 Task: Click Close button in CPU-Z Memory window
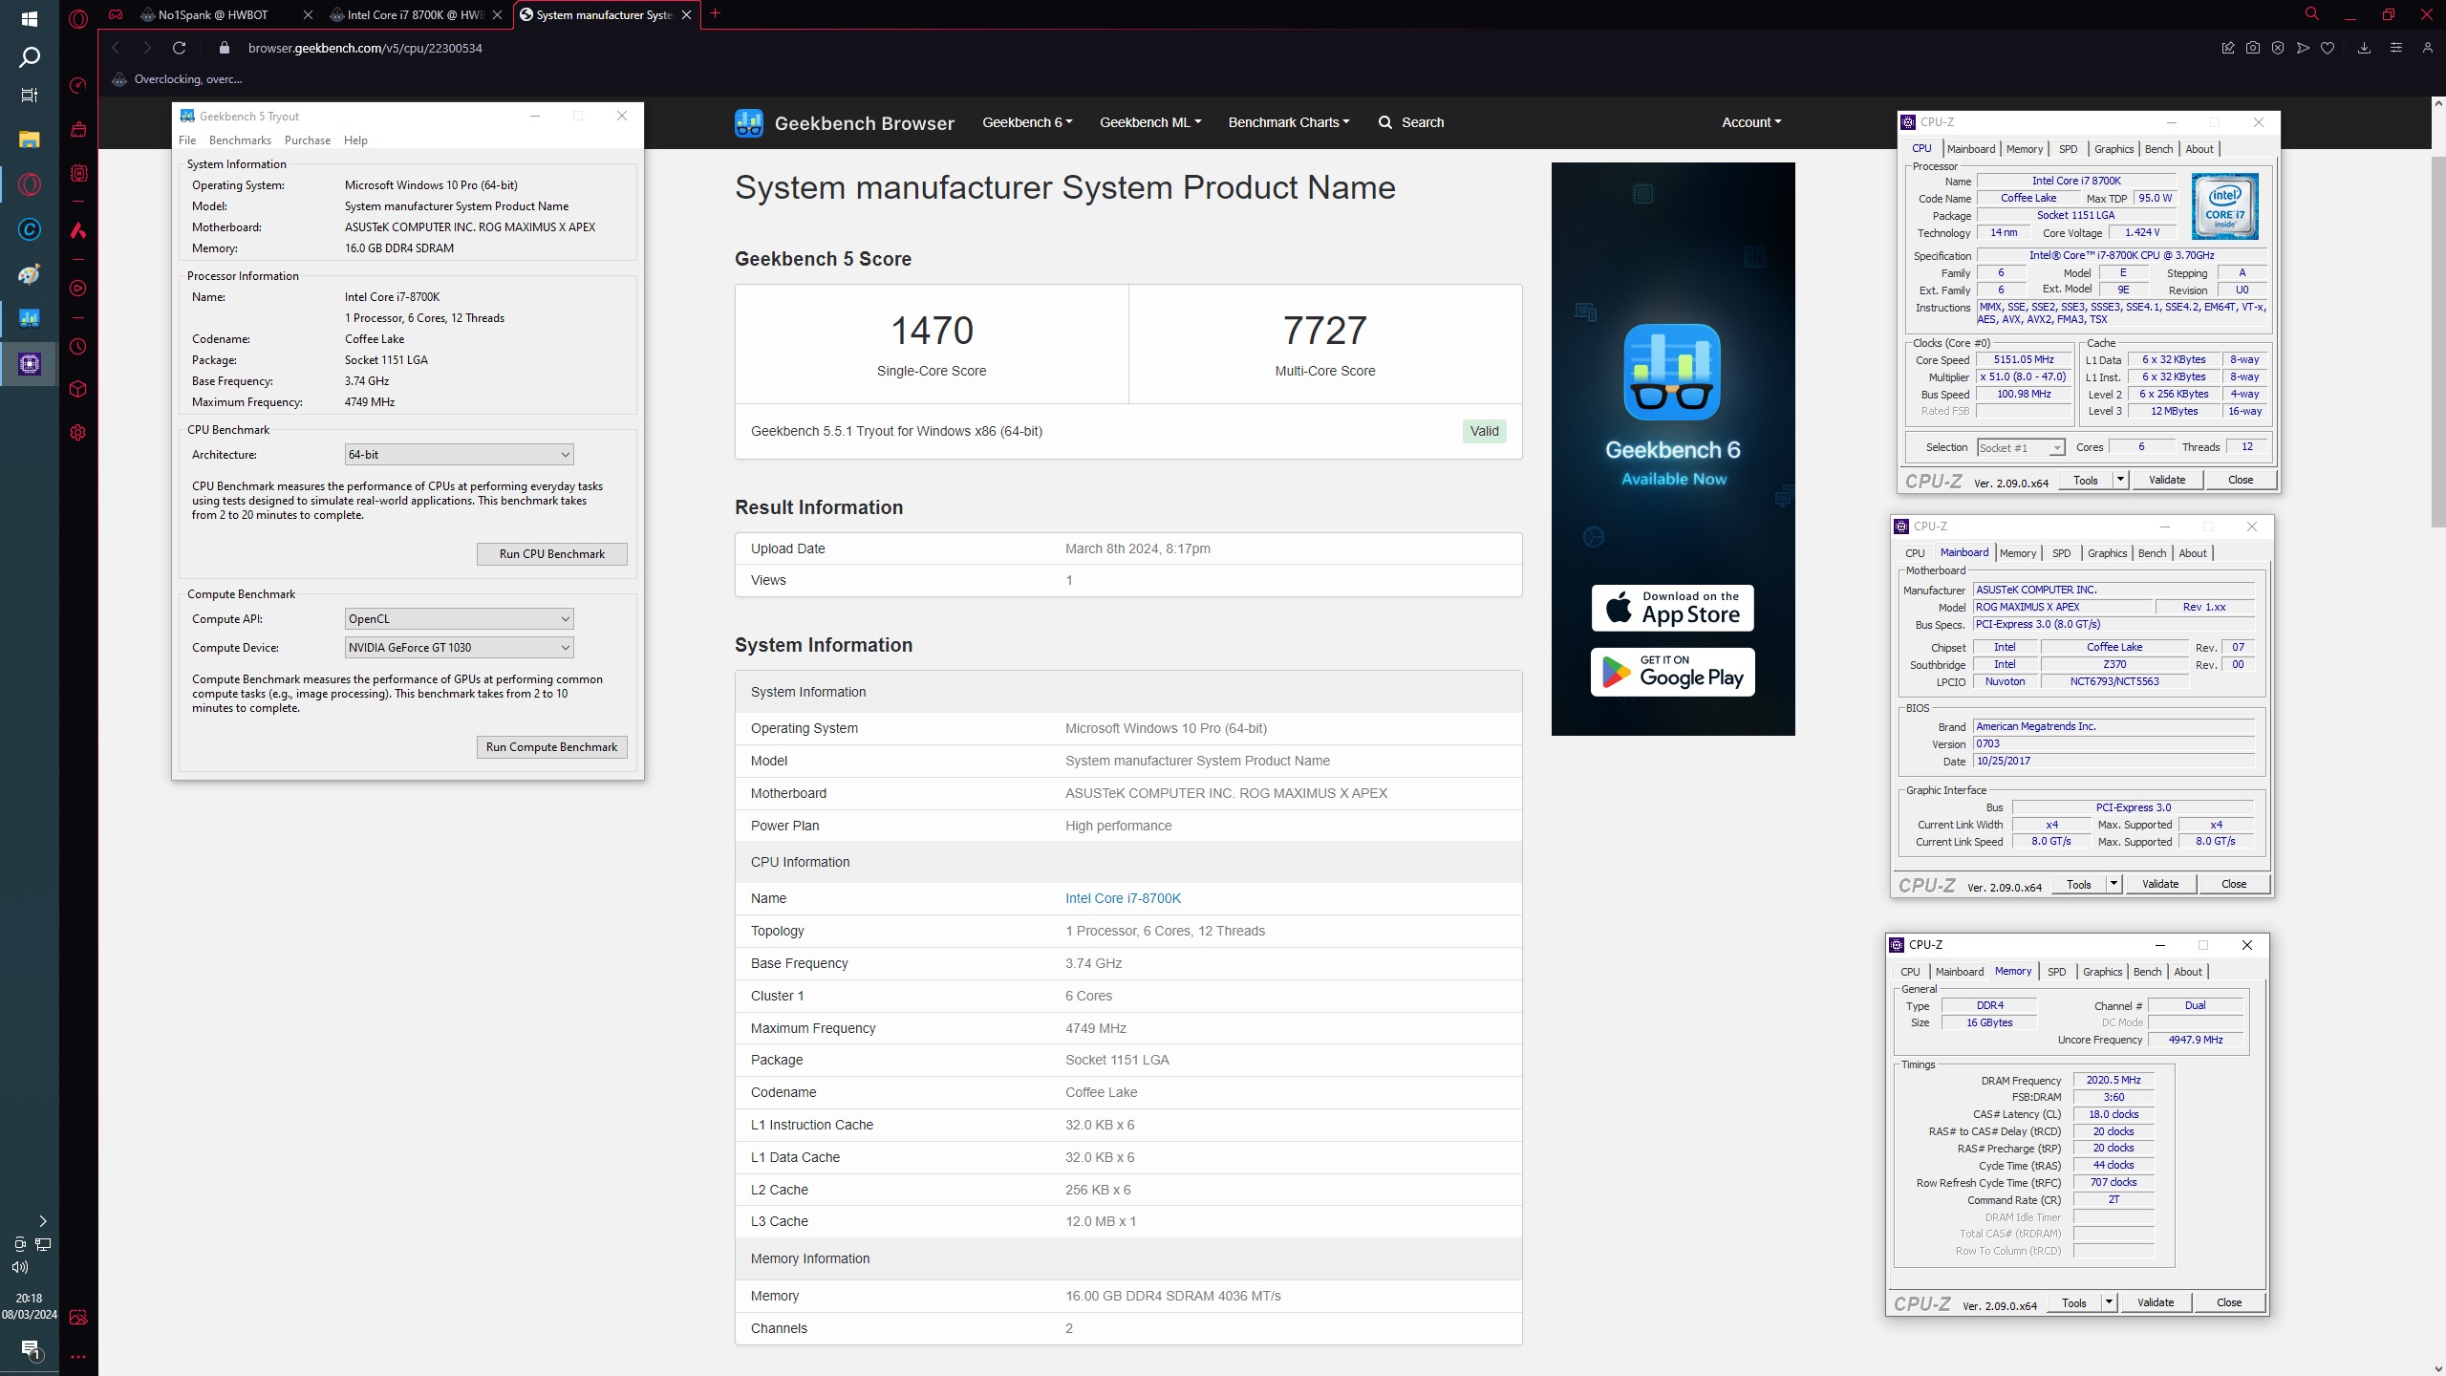pos(2228,1302)
